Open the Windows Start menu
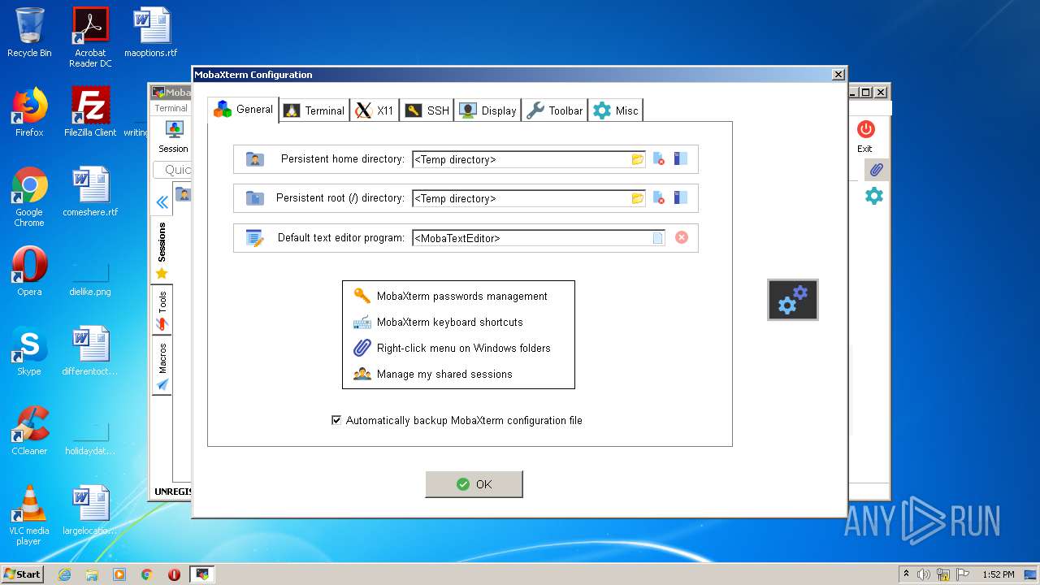 (22, 574)
